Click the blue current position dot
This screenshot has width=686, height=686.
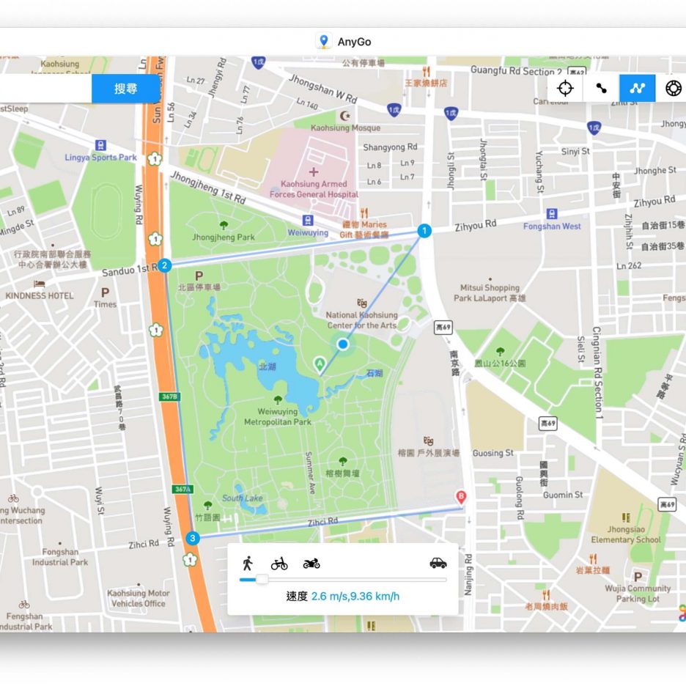tap(342, 344)
